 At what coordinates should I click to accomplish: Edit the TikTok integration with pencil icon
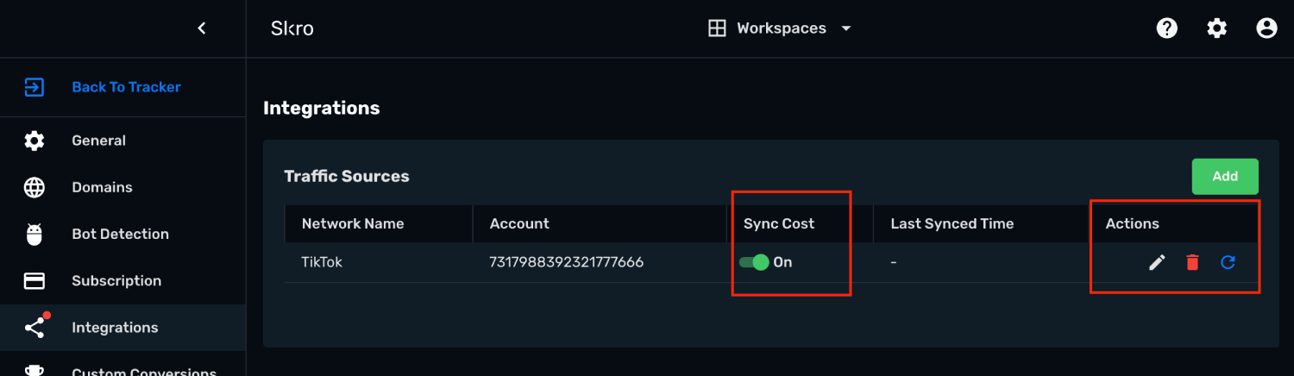click(1157, 262)
